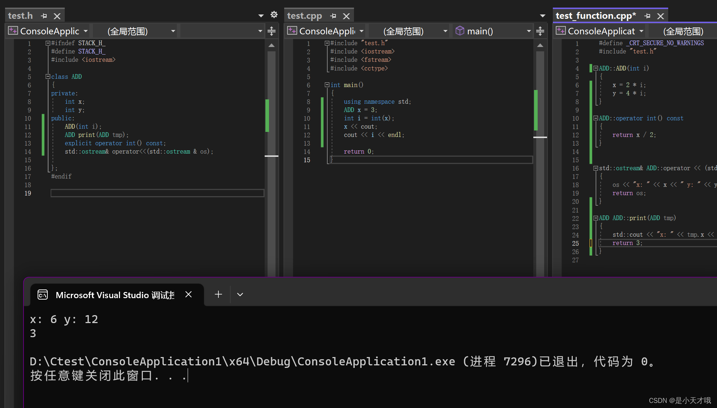Pin the test.cpp tab
717x408 pixels.
click(333, 16)
